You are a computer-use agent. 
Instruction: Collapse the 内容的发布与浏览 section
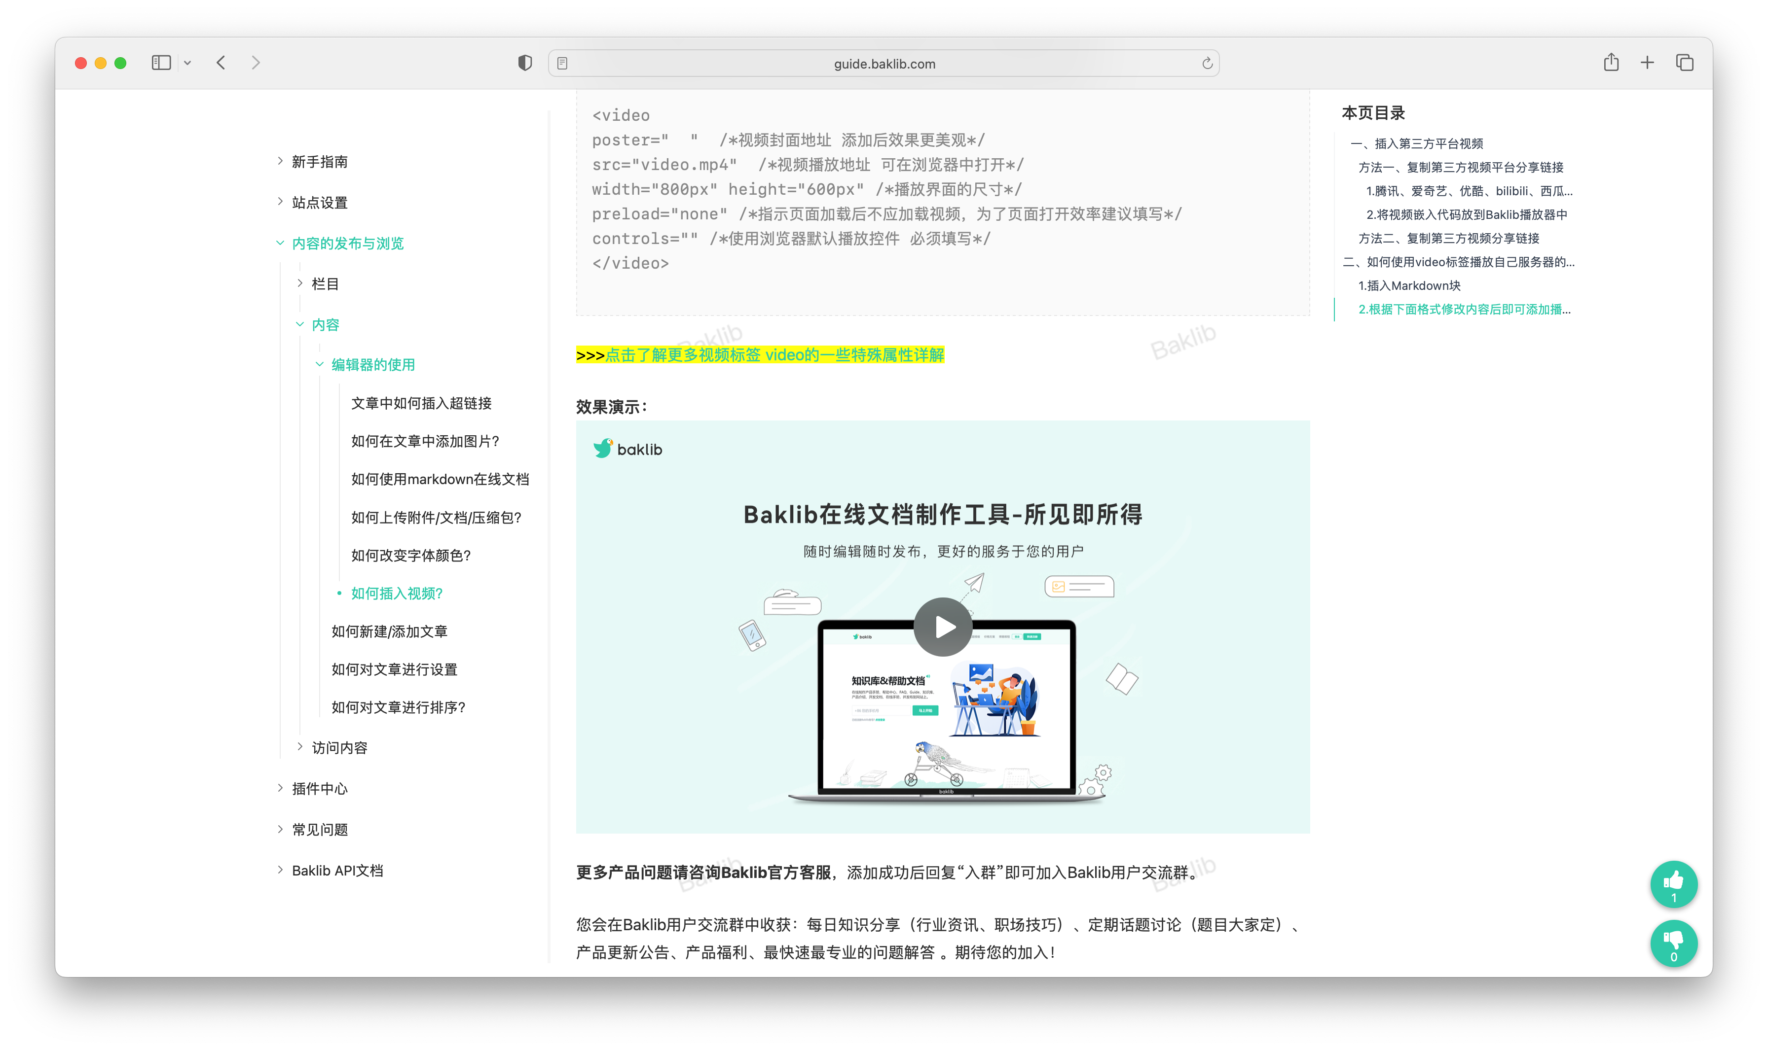pyautogui.click(x=280, y=244)
